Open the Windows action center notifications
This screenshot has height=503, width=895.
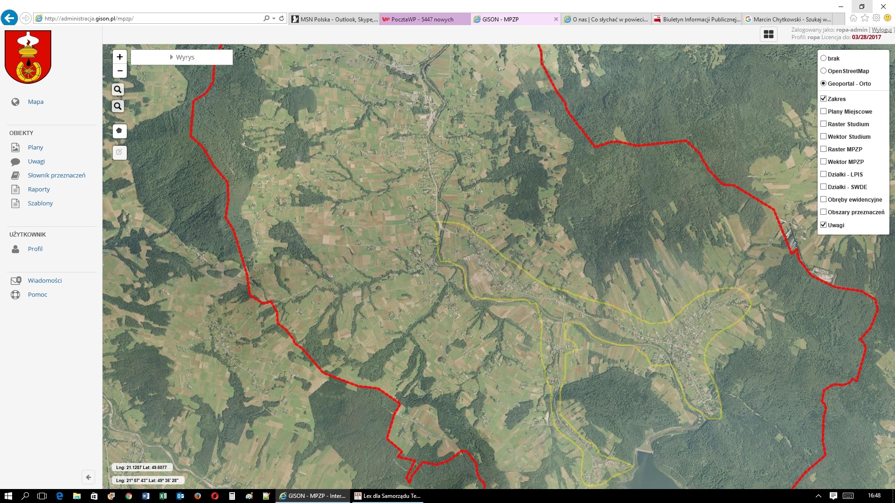[833, 496]
